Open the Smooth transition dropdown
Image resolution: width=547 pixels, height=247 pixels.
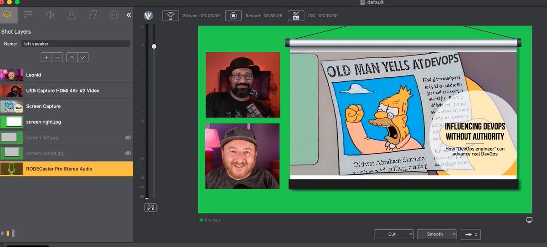[437, 234]
